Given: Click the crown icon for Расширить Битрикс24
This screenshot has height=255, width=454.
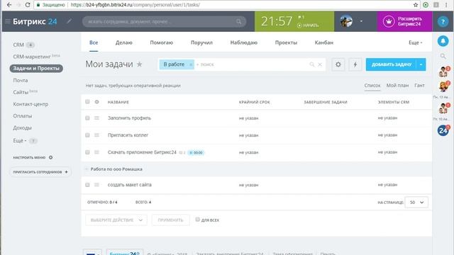Looking at the screenshot, I should [389, 21].
